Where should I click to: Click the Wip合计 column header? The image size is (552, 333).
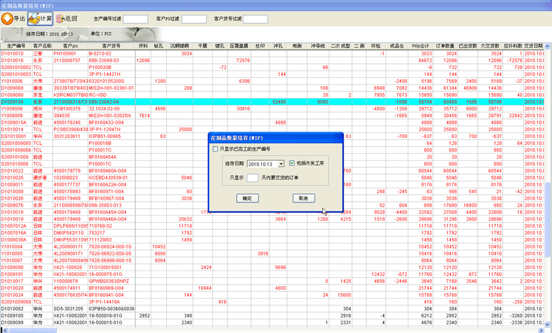(421, 46)
